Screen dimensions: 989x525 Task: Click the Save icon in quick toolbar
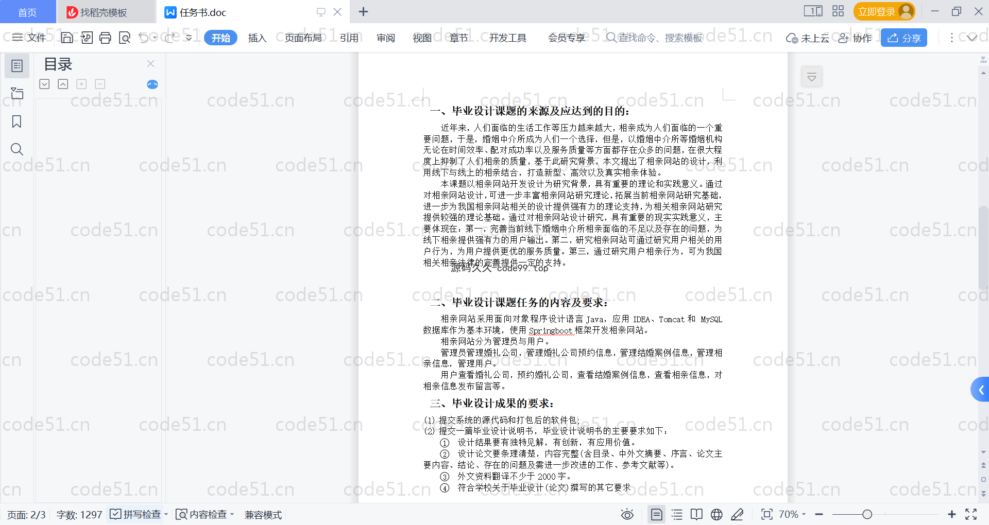(x=67, y=38)
